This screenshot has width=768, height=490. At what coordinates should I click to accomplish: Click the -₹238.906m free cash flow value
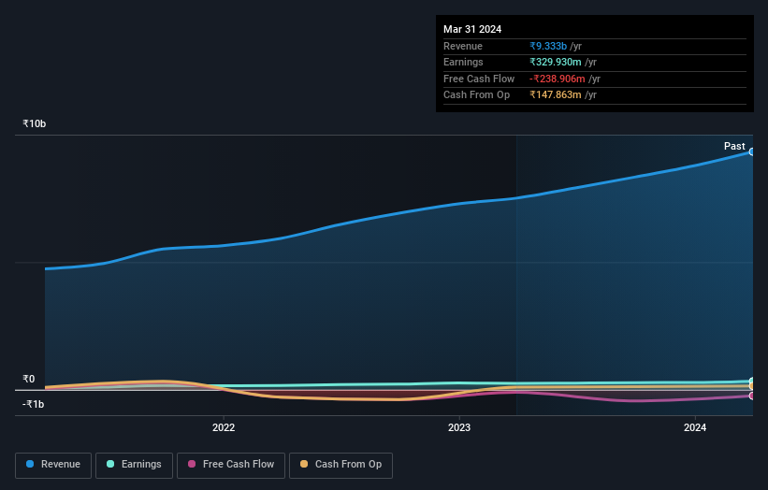point(558,79)
